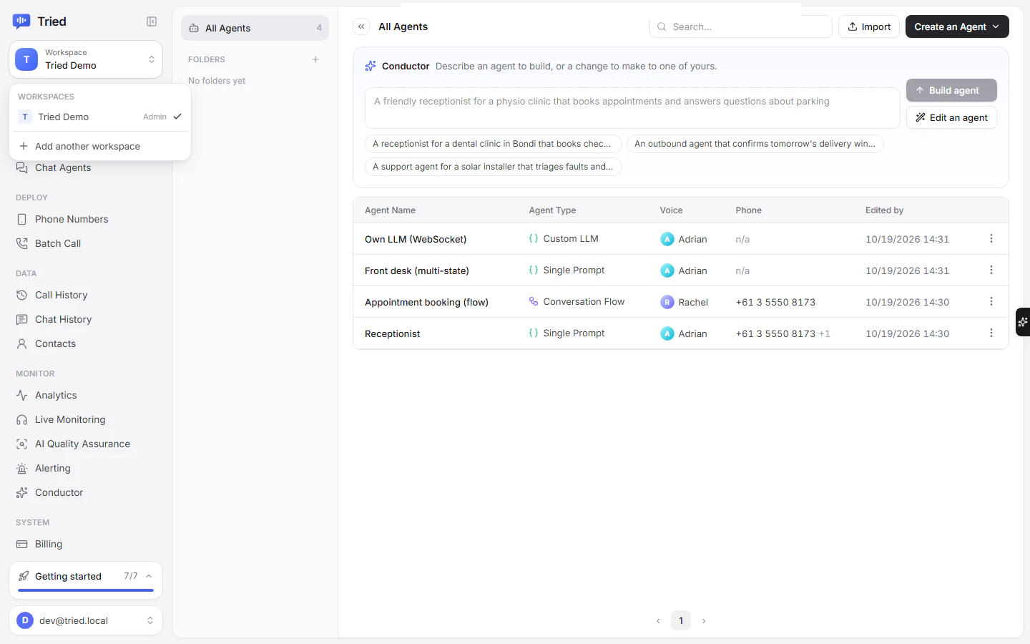Image resolution: width=1030 pixels, height=644 pixels.
Task: Click the agent Search field
Action: tap(741, 26)
